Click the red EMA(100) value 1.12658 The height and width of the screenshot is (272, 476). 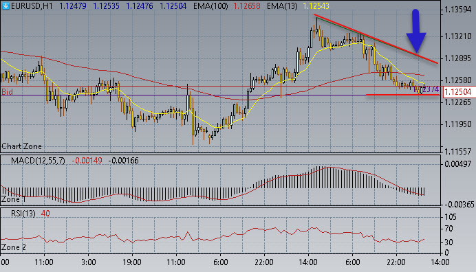click(x=246, y=6)
